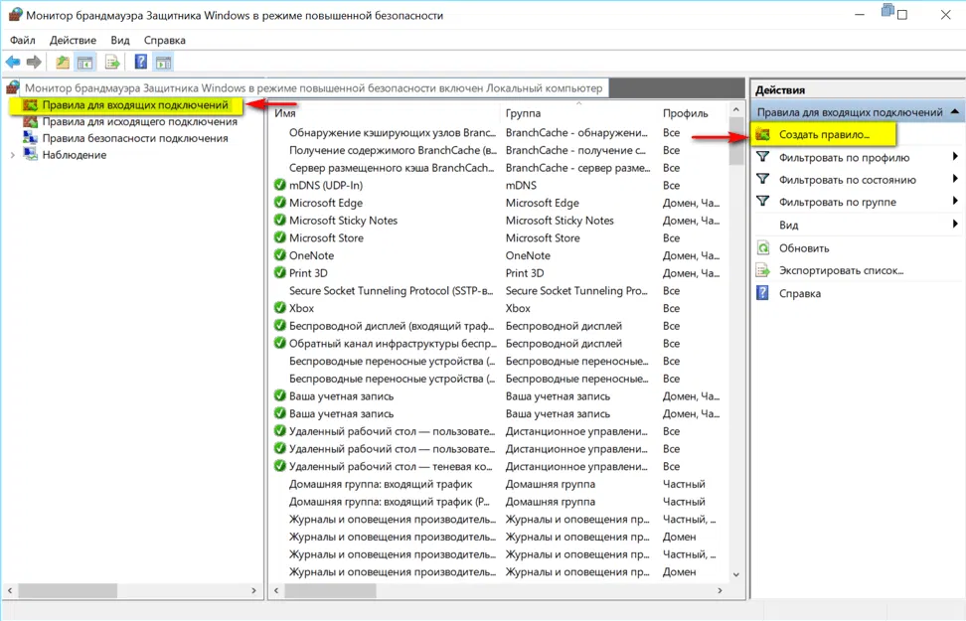The width and height of the screenshot is (966, 621).
Task: Open the Справка menu in the menu bar
Action: 165,40
